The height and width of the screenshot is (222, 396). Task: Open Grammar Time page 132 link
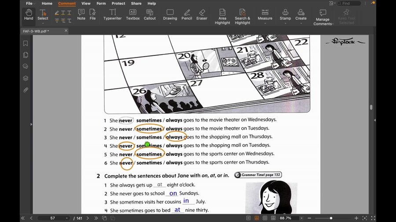click(258, 175)
